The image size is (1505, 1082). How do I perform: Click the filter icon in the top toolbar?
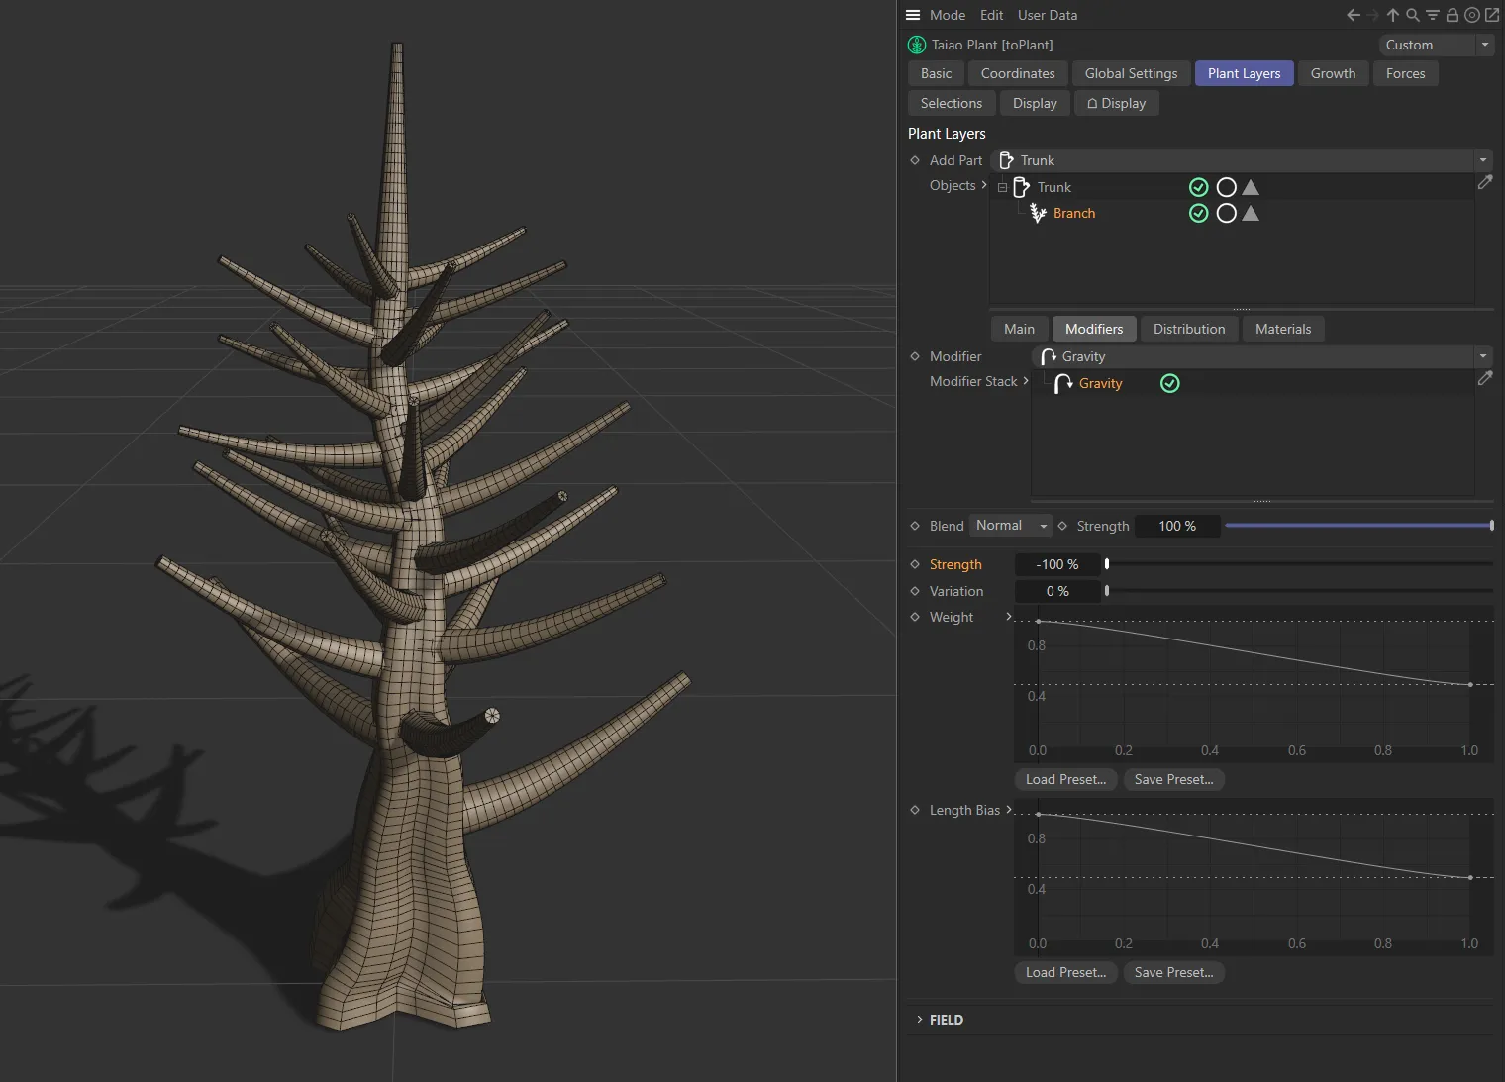click(x=1432, y=15)
